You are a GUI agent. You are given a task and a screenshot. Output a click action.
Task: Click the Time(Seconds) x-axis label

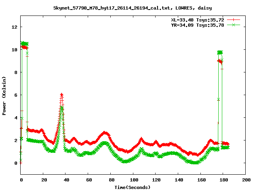point(133,187)
